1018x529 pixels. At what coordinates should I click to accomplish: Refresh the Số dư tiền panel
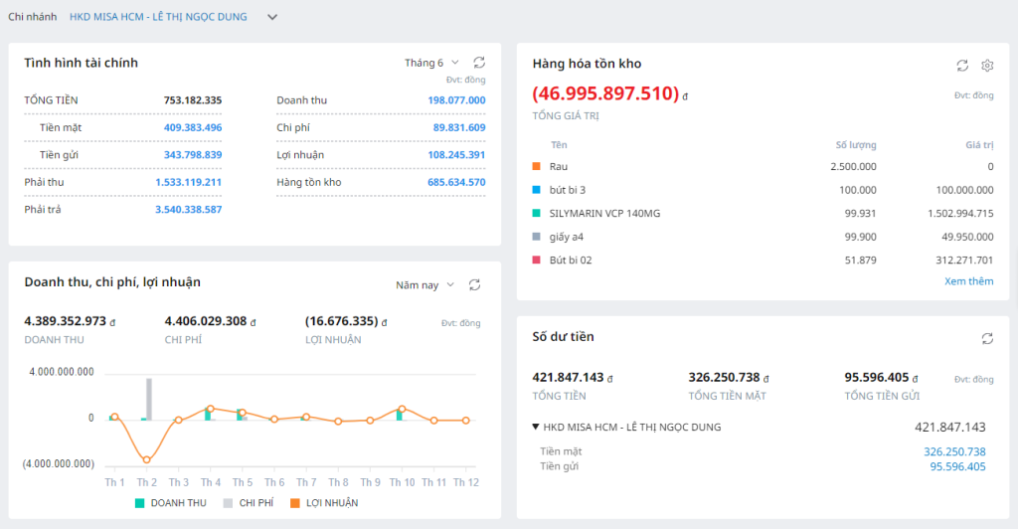point(987,338)
